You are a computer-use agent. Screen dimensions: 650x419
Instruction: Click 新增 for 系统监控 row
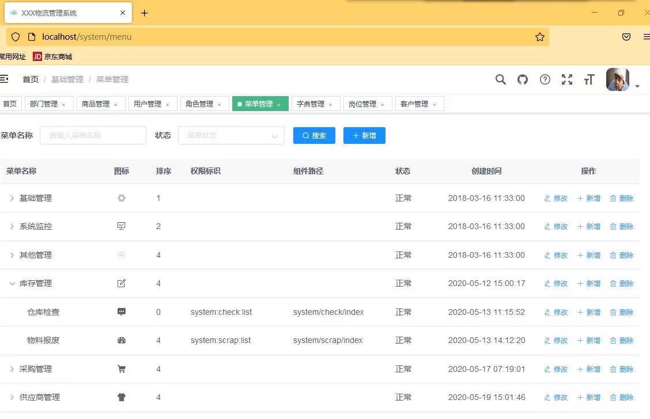pos(589,226)
